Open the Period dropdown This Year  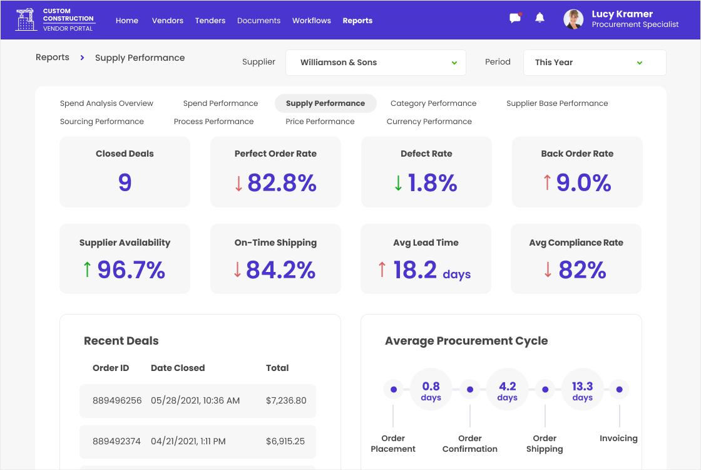[x=594, y=63]
